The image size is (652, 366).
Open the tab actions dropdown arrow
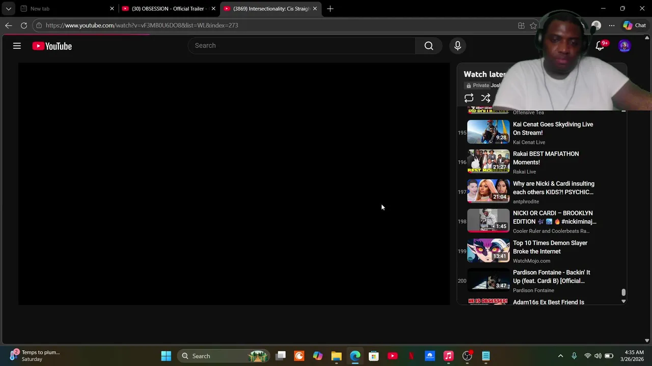click(x=8, y=9)
